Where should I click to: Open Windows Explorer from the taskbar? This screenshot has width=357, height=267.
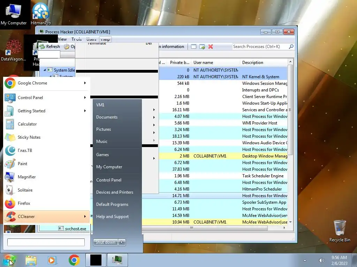pyautogui.click(x=31, y=260)
